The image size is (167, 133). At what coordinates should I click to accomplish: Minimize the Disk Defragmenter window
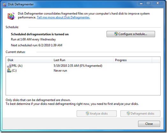(x=141, y=3)
